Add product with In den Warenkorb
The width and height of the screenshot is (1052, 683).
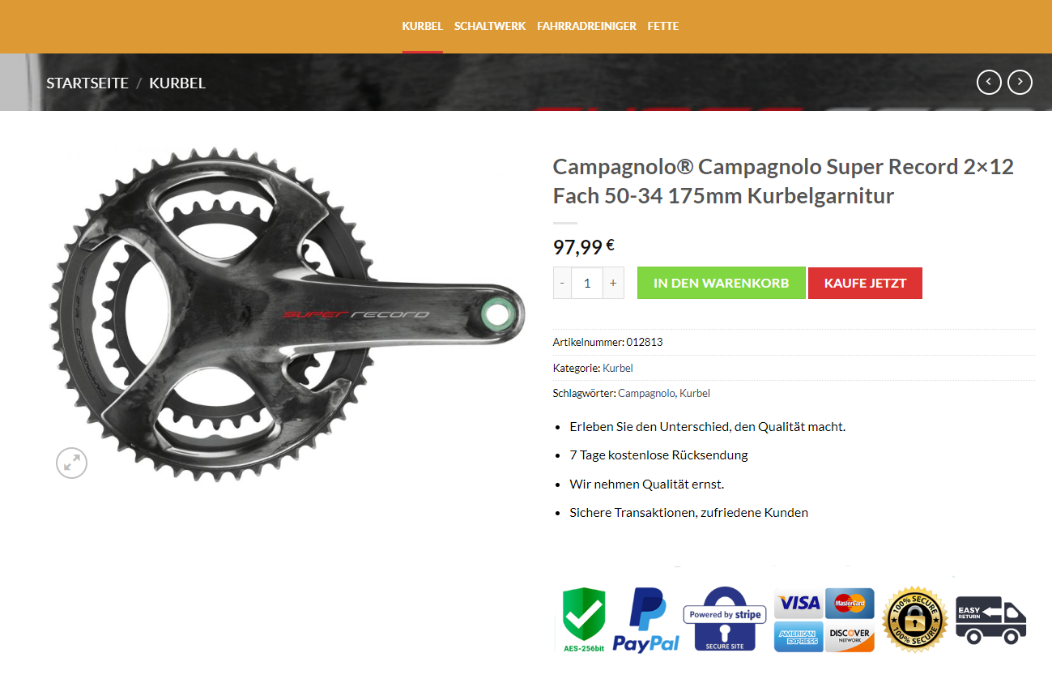(722, 283)
